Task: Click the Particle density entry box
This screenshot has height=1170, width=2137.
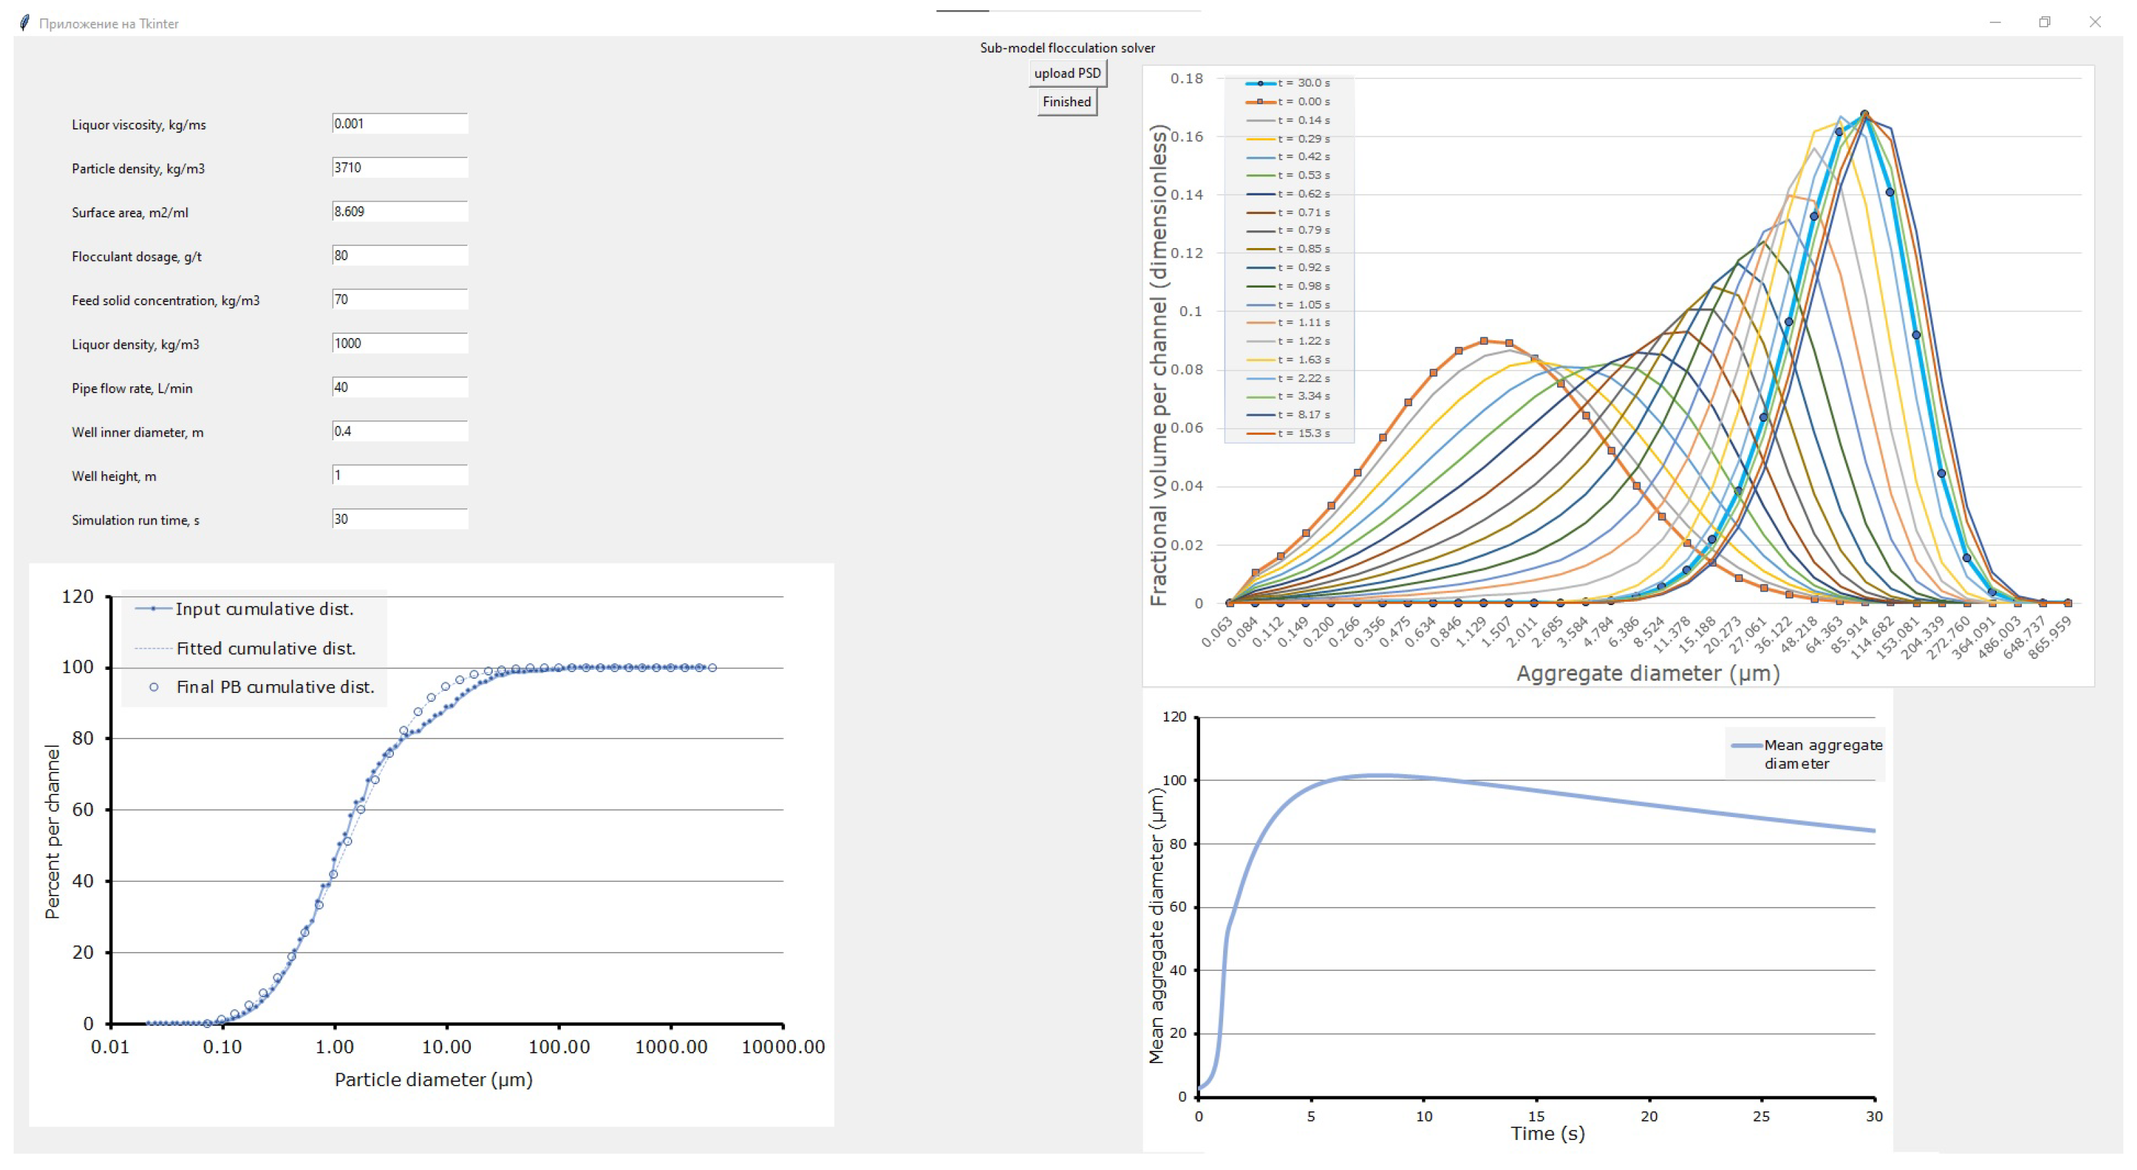Action: (399, 168)
